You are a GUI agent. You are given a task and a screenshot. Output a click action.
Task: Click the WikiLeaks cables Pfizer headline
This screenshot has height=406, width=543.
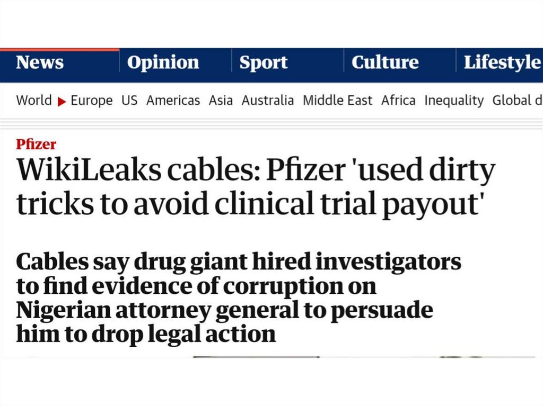pos(255,186)
